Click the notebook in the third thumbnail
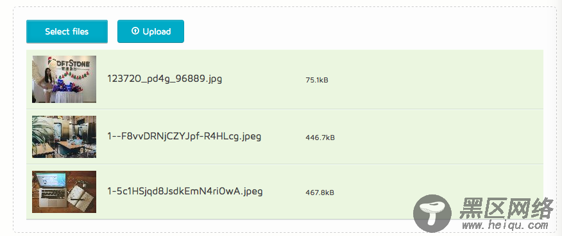Image resolution: width=562 pixels, height=236 pixels. coord(80,196)
